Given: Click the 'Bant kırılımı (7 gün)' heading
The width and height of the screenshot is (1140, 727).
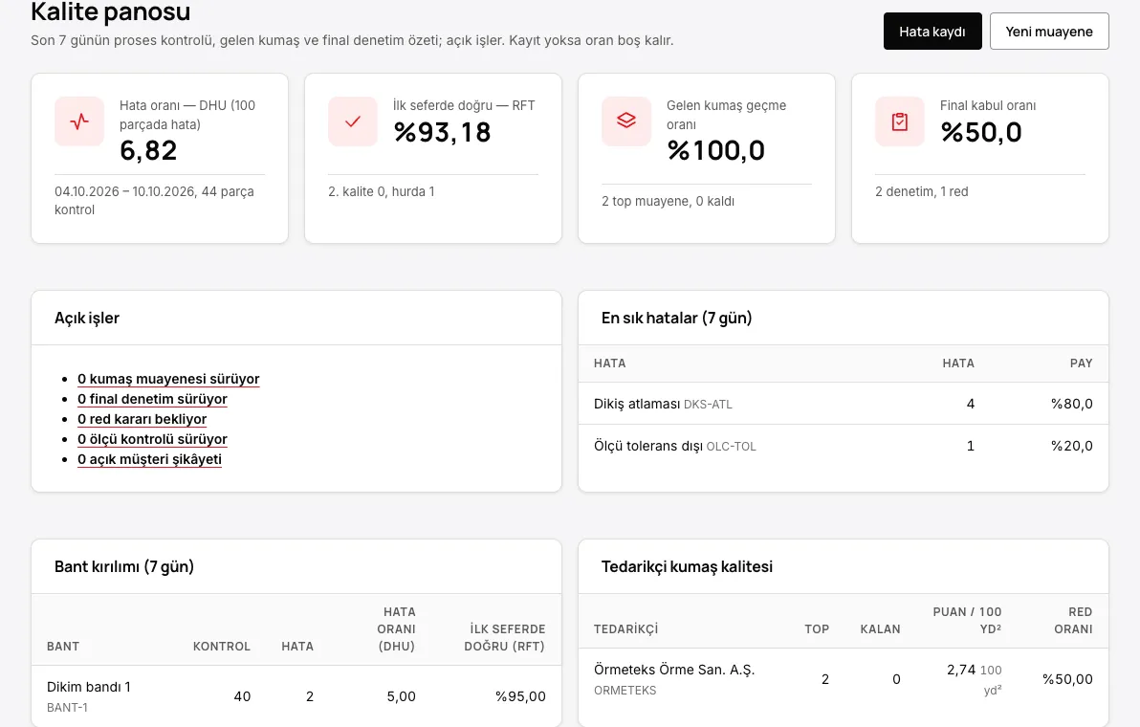Looking at the screenshot, I should tap(124, 566).
